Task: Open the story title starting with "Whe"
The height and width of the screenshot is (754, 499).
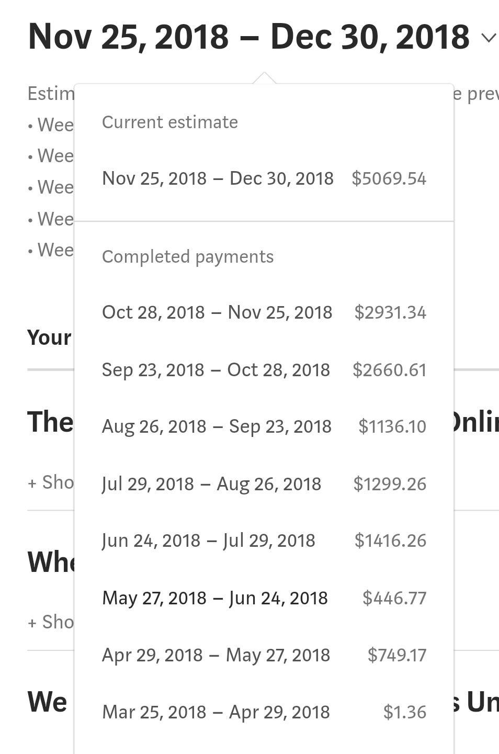Action: tap(51, 562)
